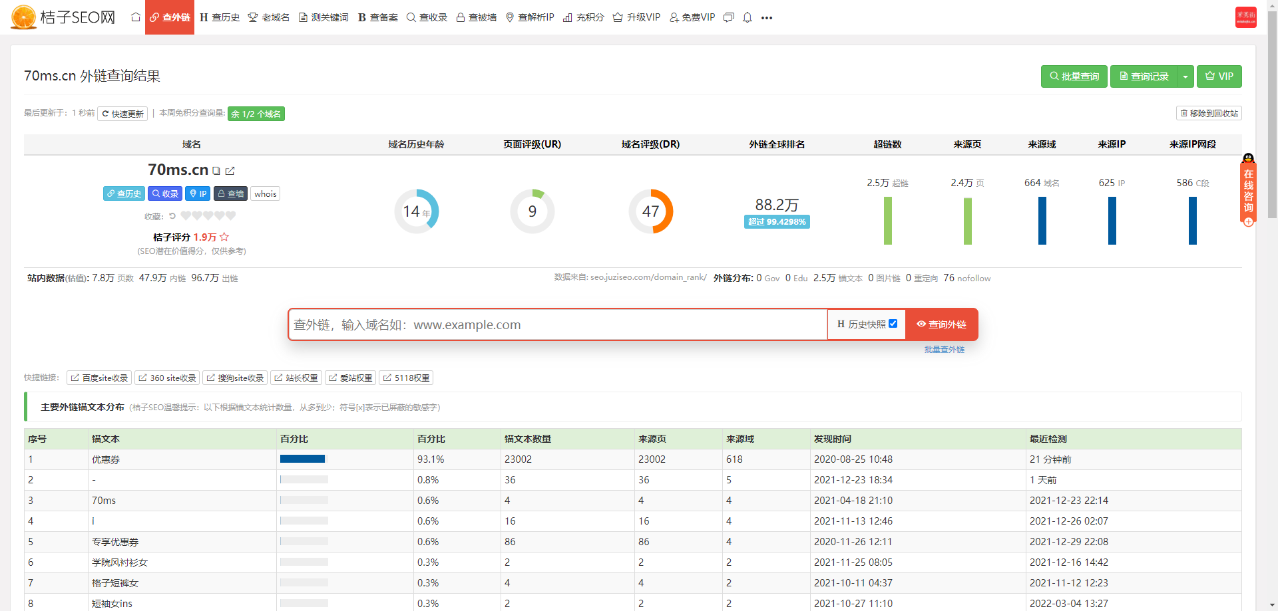Click blue 查历史 badge under 70ms.cn
1278x611 pixels.
124,193
